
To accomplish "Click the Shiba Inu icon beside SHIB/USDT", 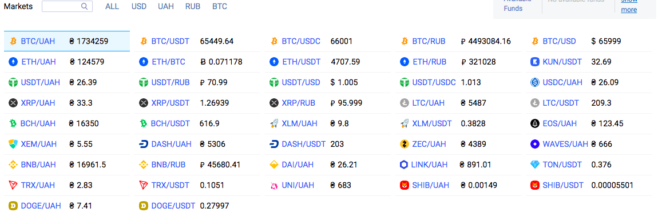I will (535, 185).
